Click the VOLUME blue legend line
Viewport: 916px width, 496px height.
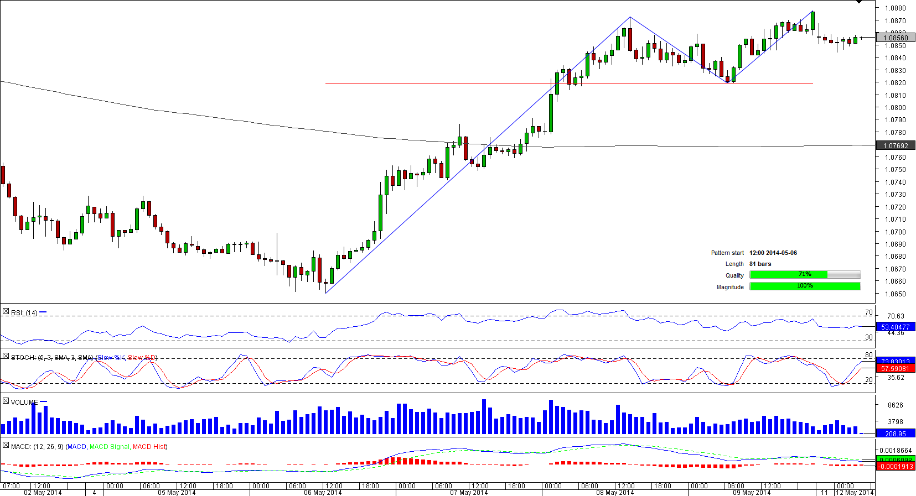pyautogui.click(x=44, y=402)
